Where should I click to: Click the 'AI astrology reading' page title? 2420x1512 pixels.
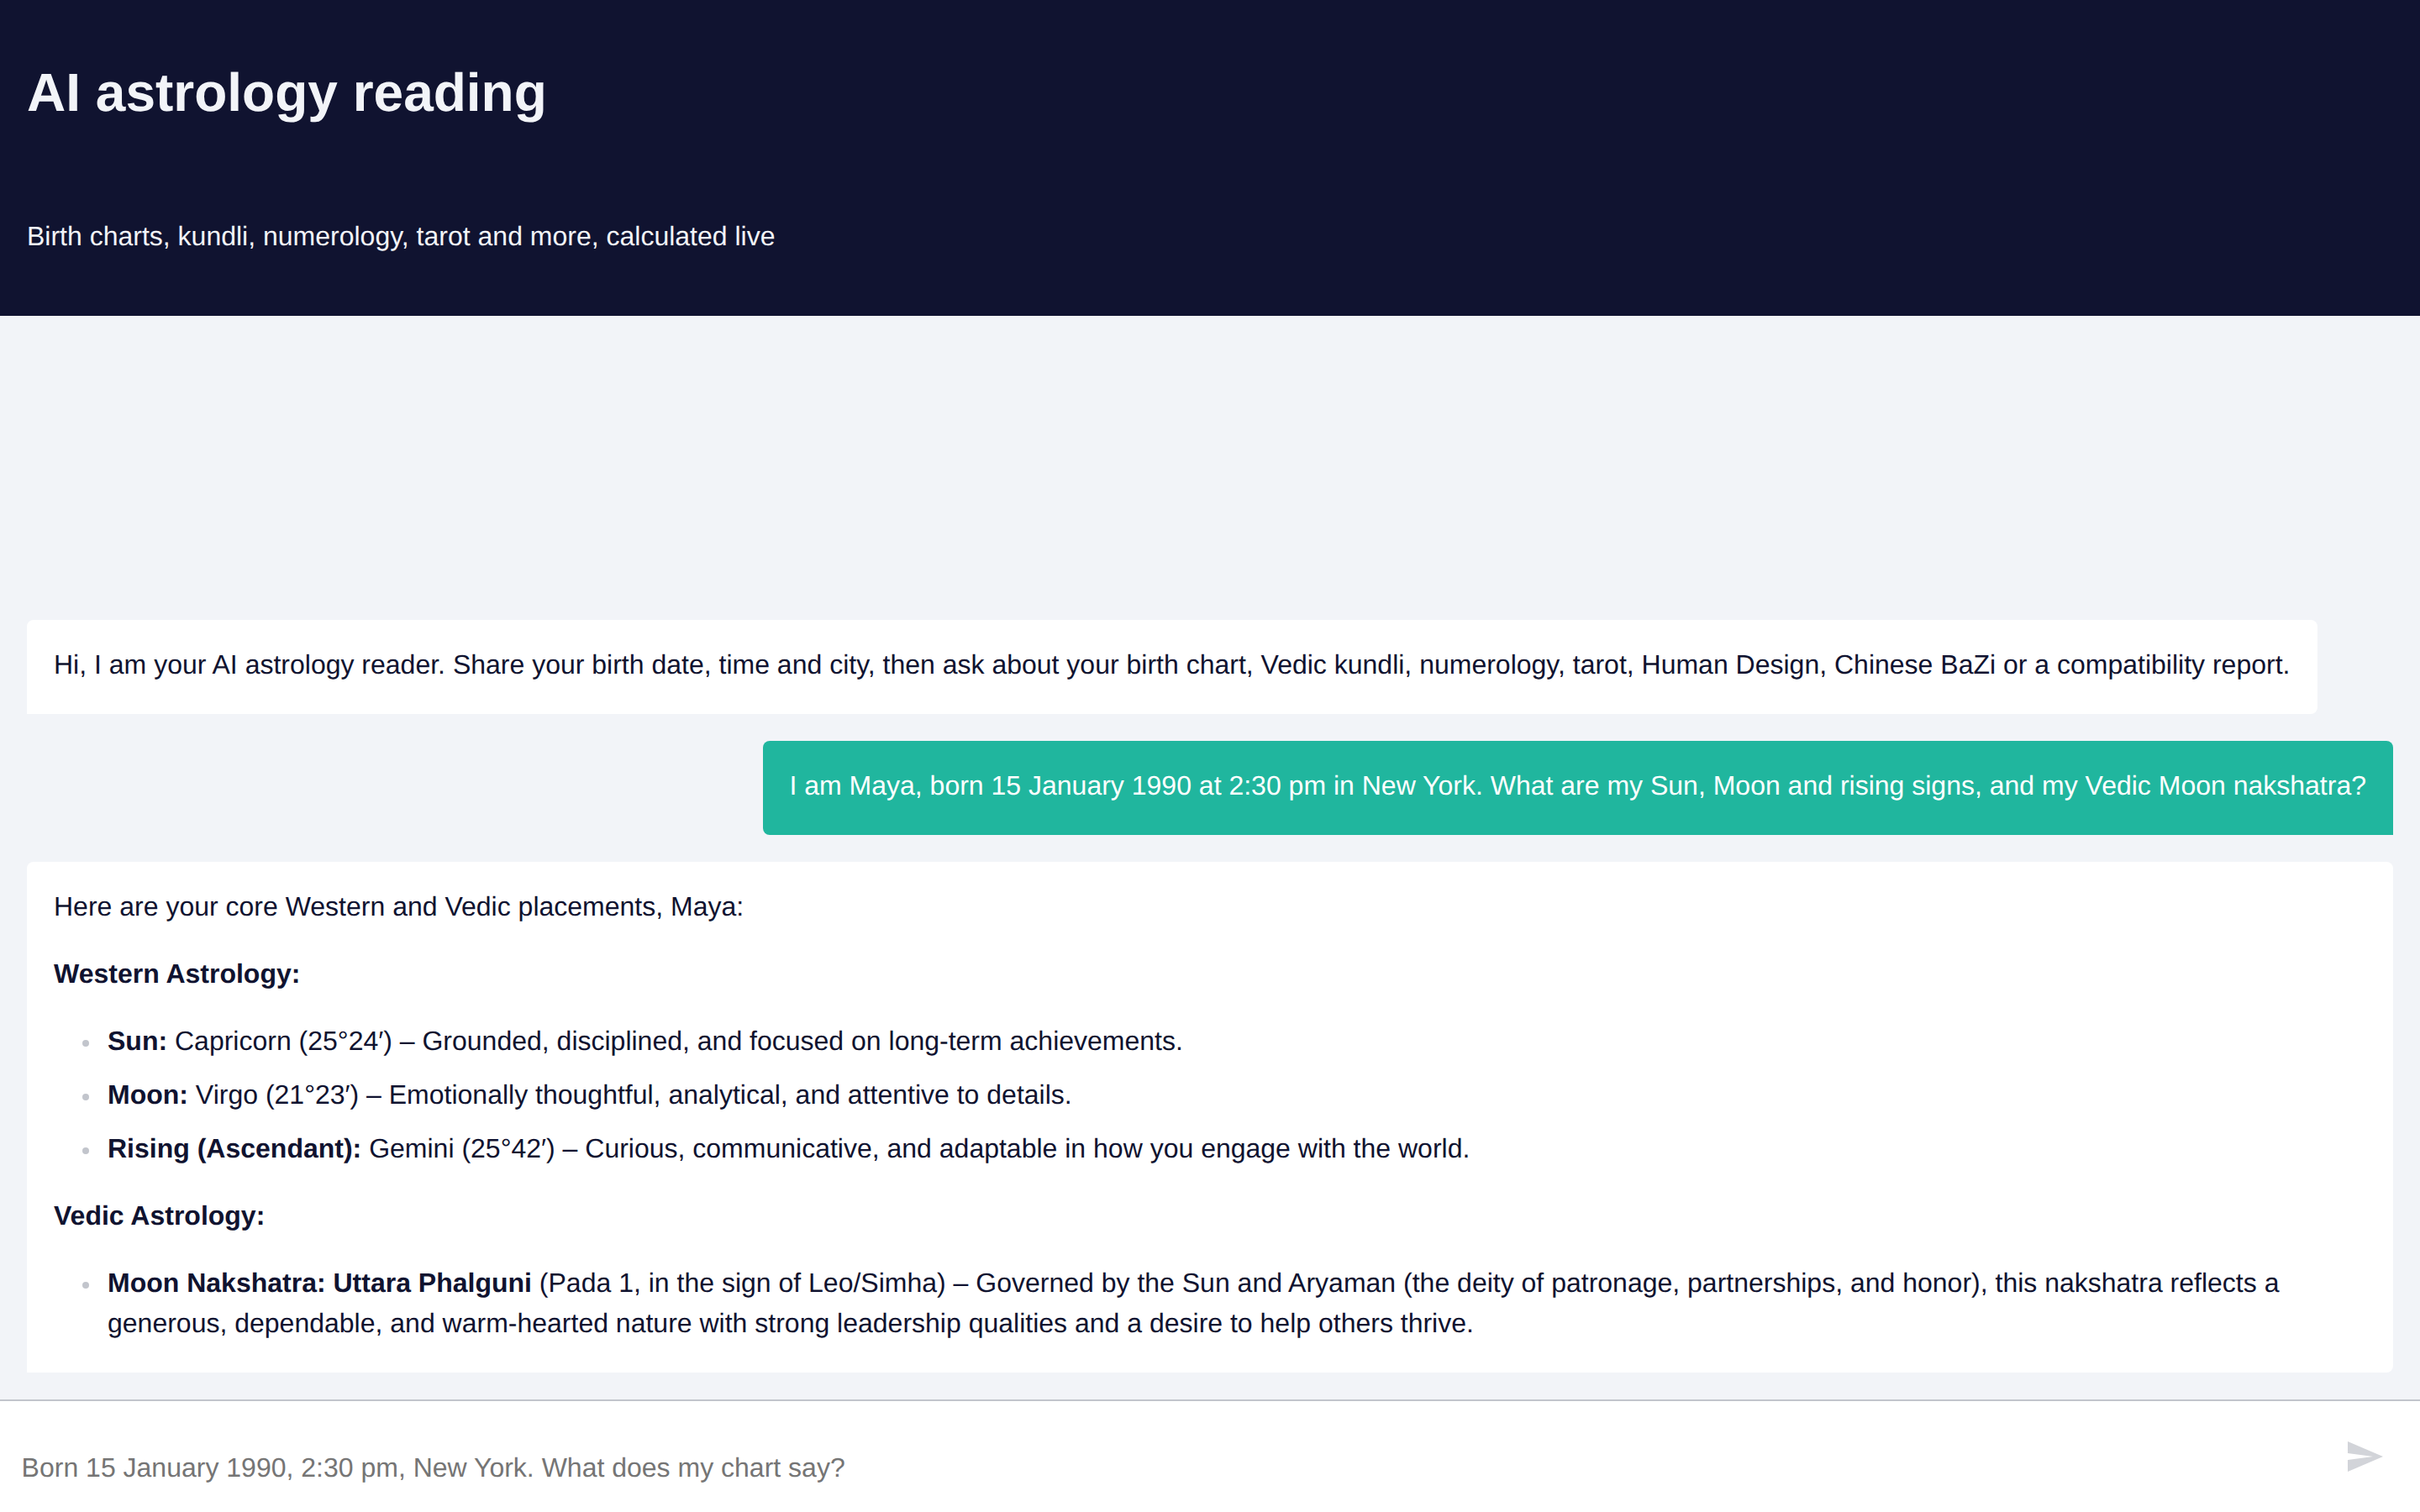click(286, 93)
